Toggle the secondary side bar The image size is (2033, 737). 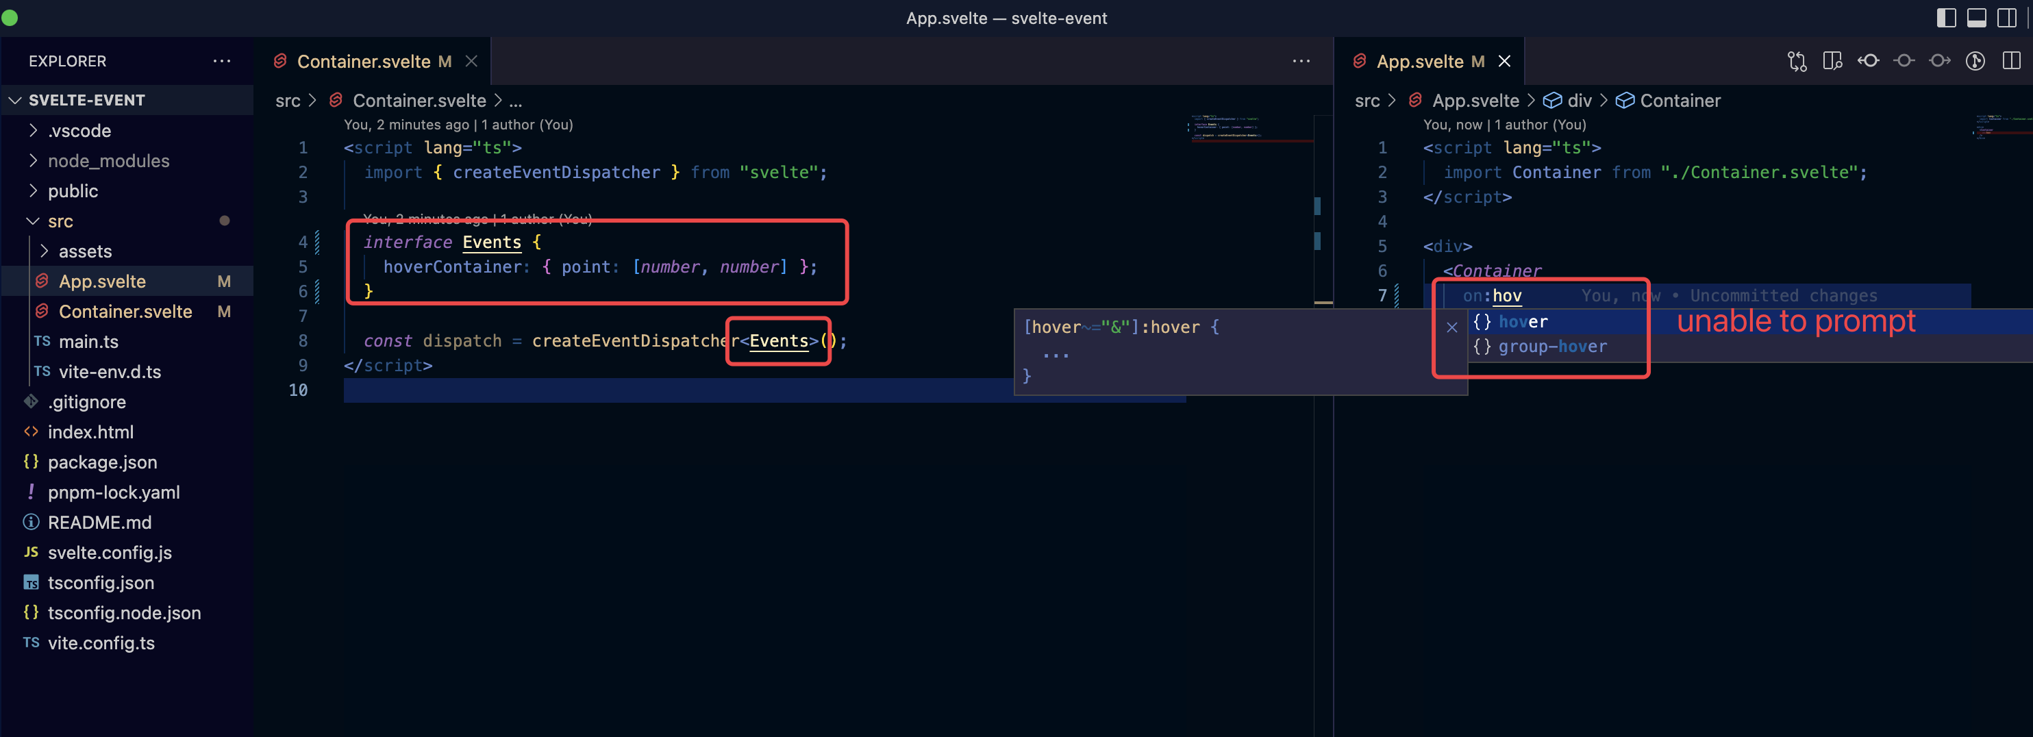click(x=2007, y=17)
